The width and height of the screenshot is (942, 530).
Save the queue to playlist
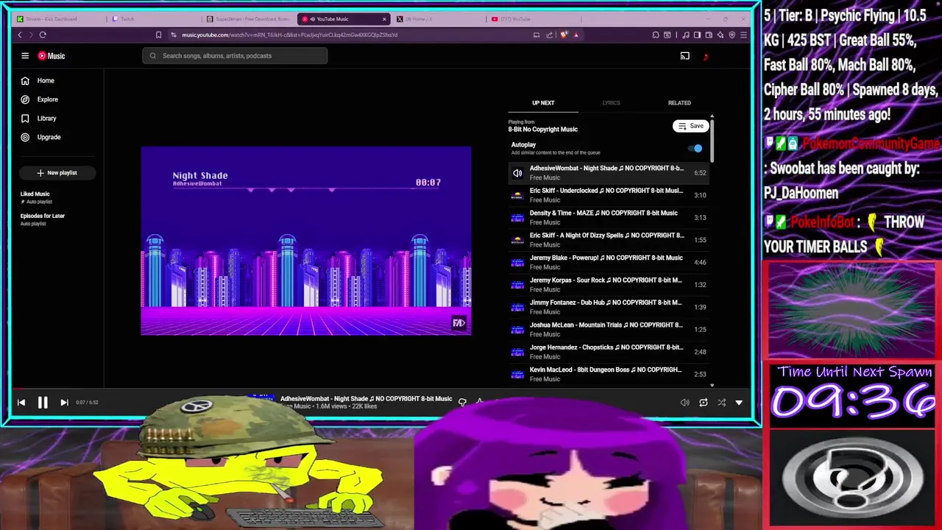pos(691,126)
